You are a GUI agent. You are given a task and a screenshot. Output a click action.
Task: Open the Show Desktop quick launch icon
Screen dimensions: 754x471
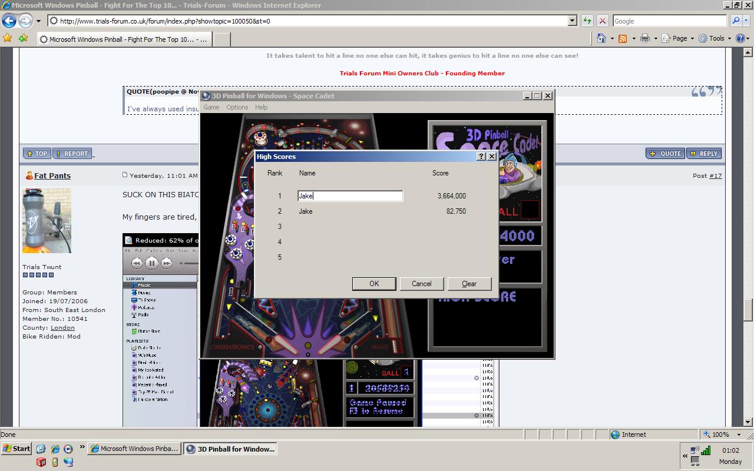(x=41, y=449)
